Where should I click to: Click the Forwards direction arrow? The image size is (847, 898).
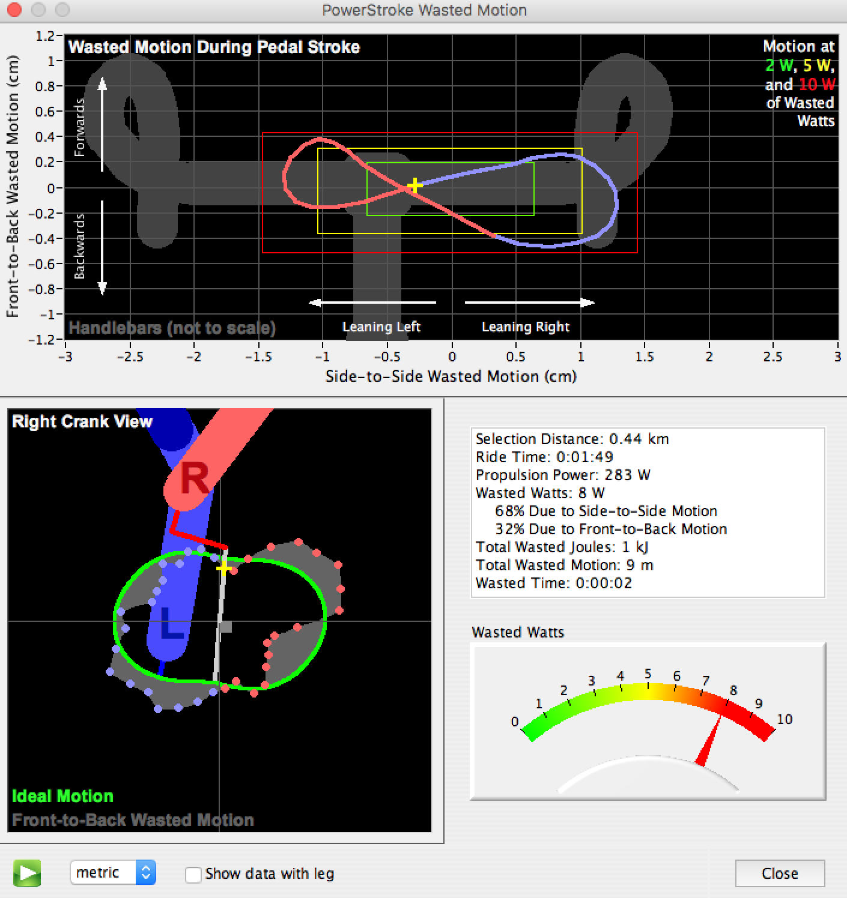pos(102,123)
